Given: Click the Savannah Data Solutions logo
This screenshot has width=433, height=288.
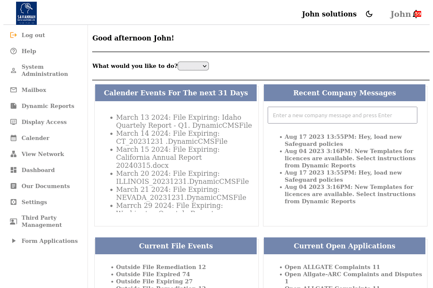Looking at the screenshot, I should [26, 13].
